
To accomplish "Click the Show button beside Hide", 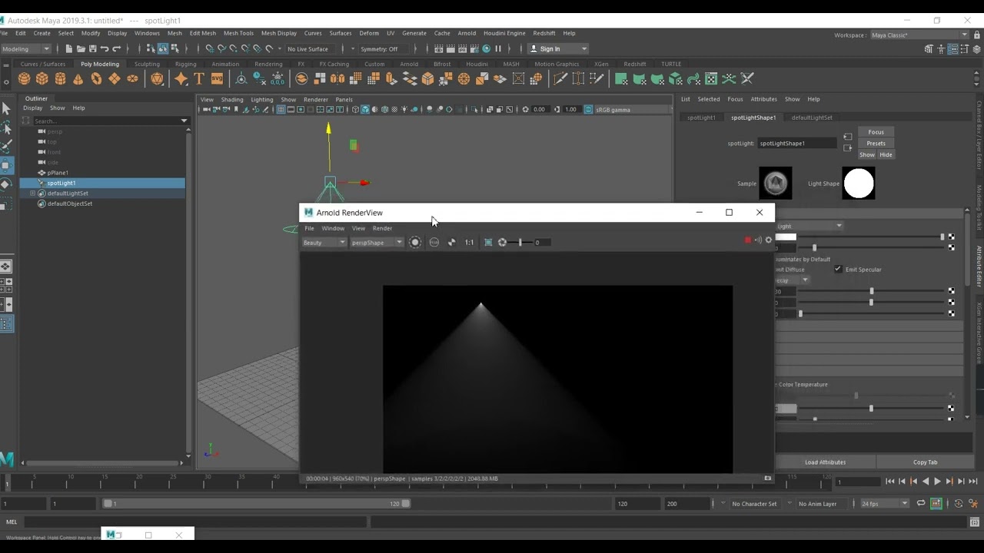I will (x=866, y=154).
